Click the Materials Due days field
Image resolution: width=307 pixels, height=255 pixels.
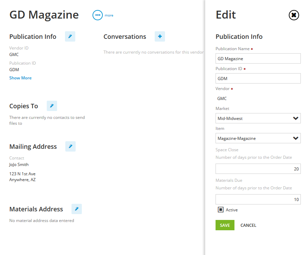coord(258,199)
